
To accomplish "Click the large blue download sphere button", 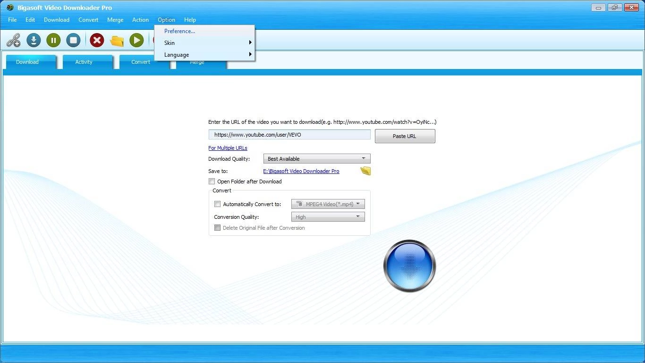I will pyautogui.click(x=409, y=266).
